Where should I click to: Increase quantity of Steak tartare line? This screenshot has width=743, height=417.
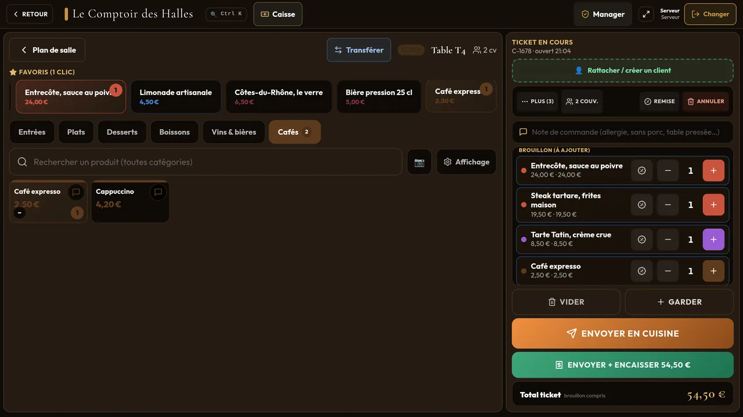coord(713,205)
